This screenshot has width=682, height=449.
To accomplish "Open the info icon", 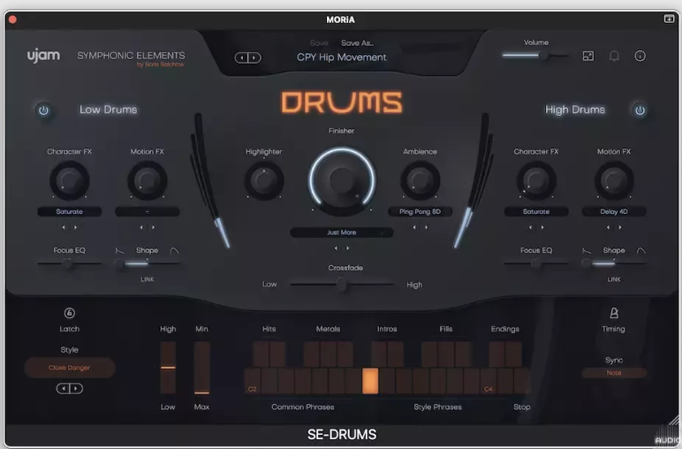I will [640, 56].
